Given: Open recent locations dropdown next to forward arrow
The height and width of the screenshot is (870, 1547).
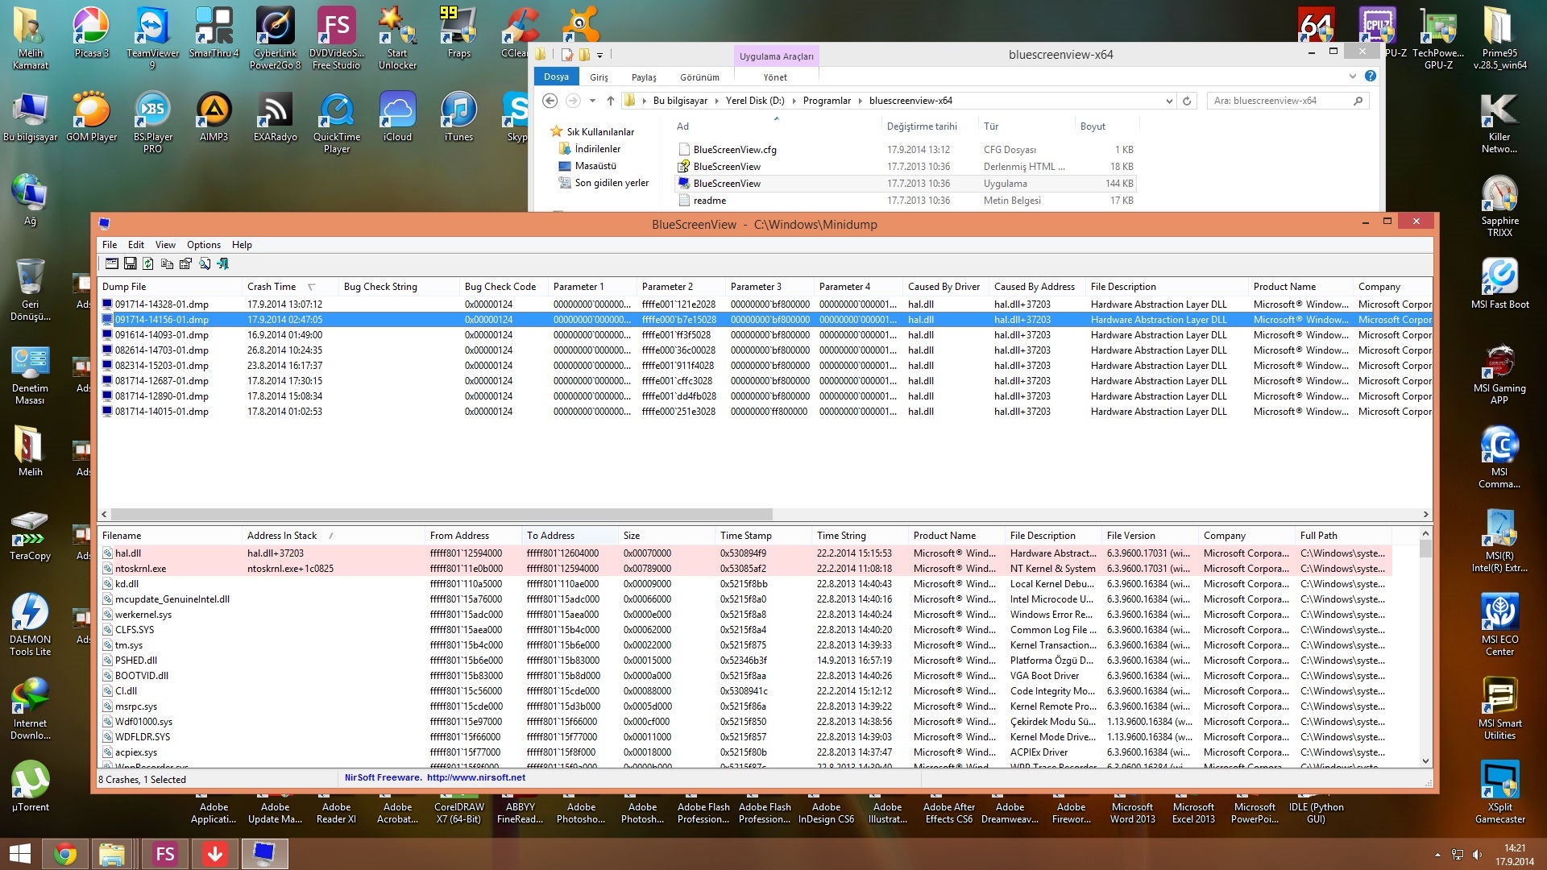Looking at the screenshot, I should [x=592, y=101].
